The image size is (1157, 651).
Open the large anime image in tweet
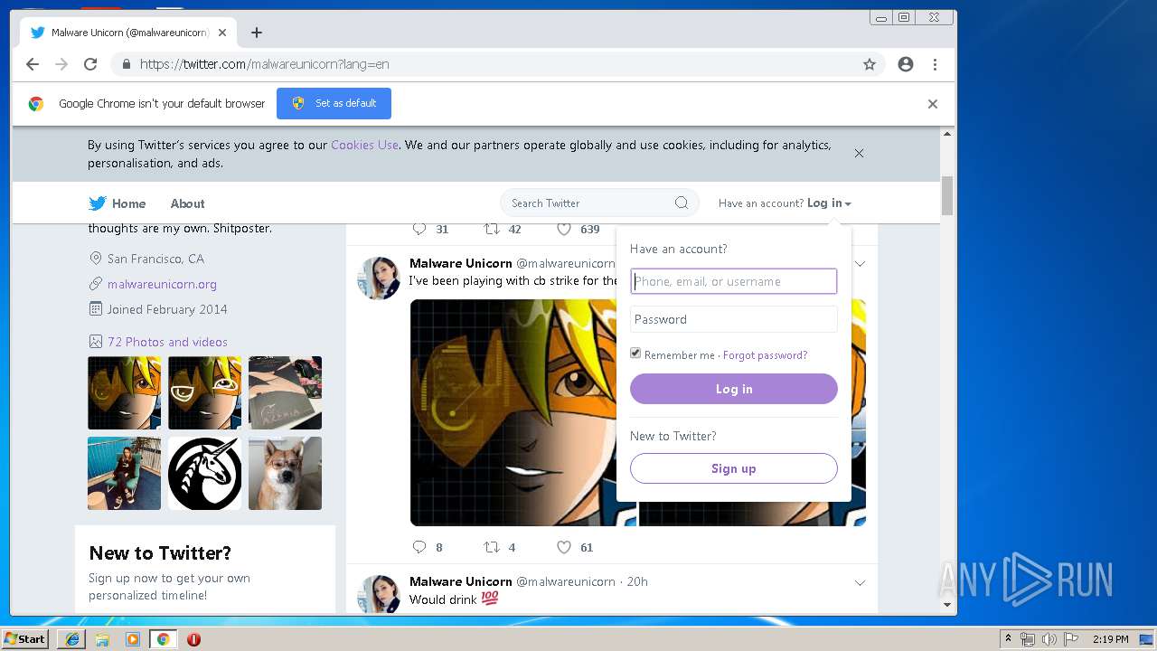point(523,412)
